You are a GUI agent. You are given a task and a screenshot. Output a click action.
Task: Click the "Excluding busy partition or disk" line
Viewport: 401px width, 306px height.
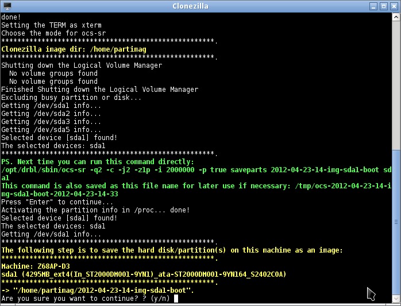click(71, 98)
